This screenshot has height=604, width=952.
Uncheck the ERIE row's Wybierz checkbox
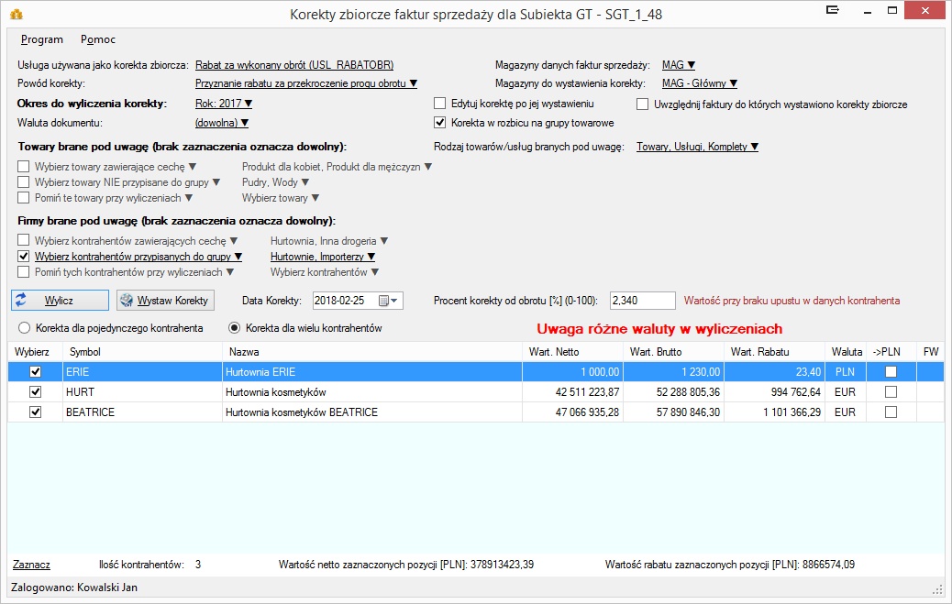pos(35,371)
